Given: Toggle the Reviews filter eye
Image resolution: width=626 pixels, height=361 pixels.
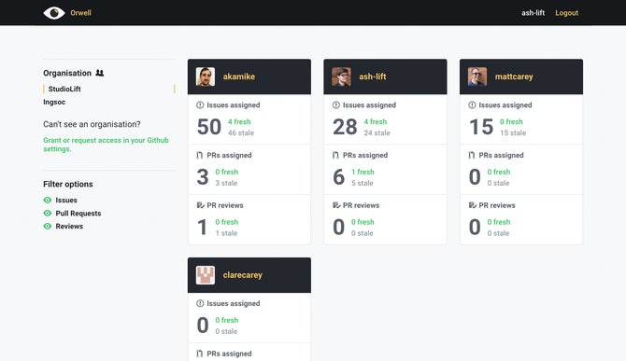Looking at the screenshot, I should point(48,227).
